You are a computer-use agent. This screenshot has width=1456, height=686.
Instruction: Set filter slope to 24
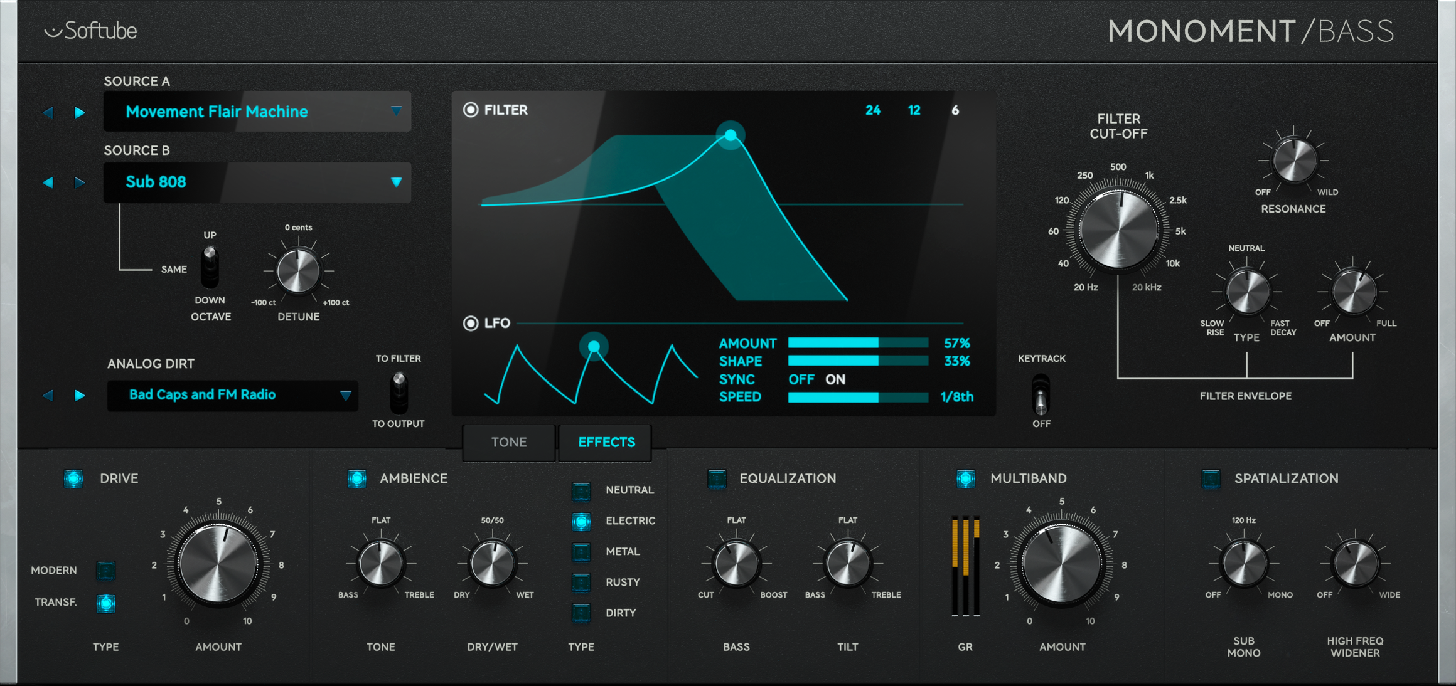(x=872, y=110)
